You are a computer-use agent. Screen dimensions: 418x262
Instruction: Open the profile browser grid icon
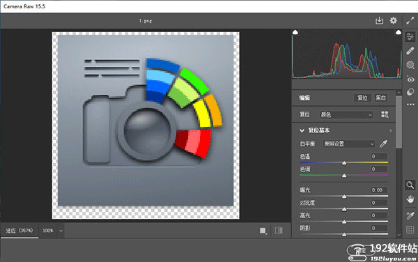pyautogui.click(x=385, y=114)
